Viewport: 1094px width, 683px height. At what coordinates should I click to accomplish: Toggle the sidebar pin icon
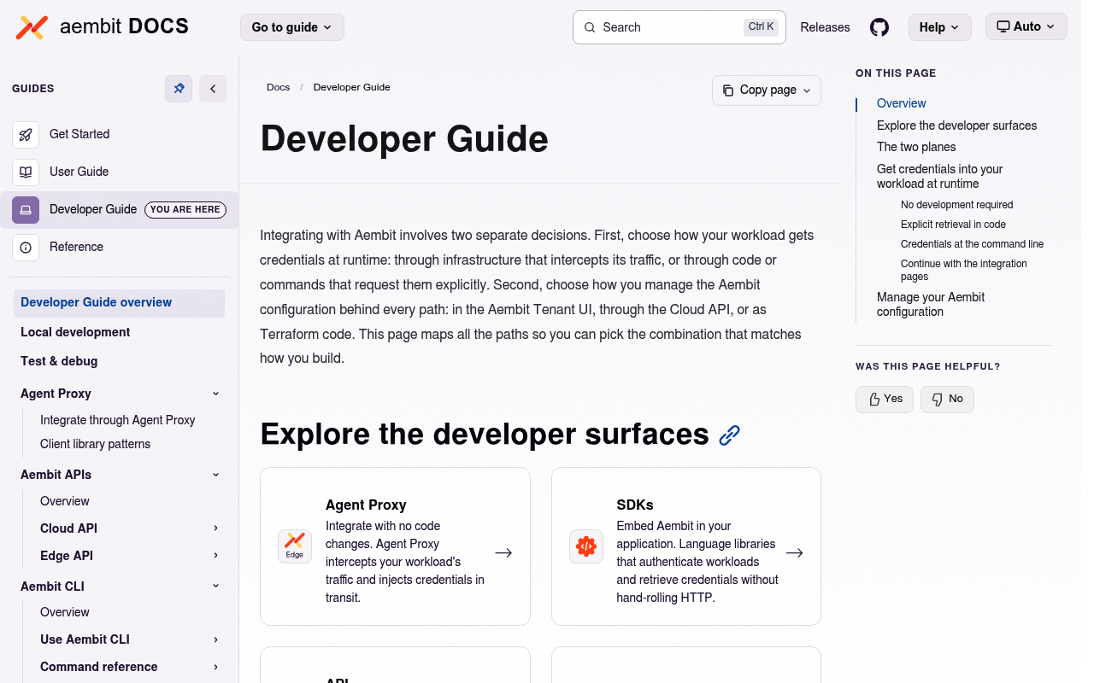pos(179,89)
